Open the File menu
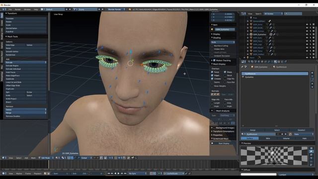 (10, 9)
